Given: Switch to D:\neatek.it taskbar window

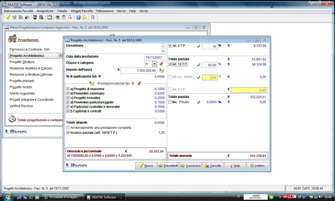Looking at the screenshot, I should 63,197.
